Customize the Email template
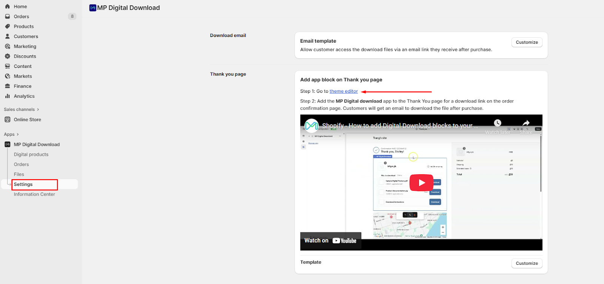This screenshot has height=284, width=604. [527, 42]
